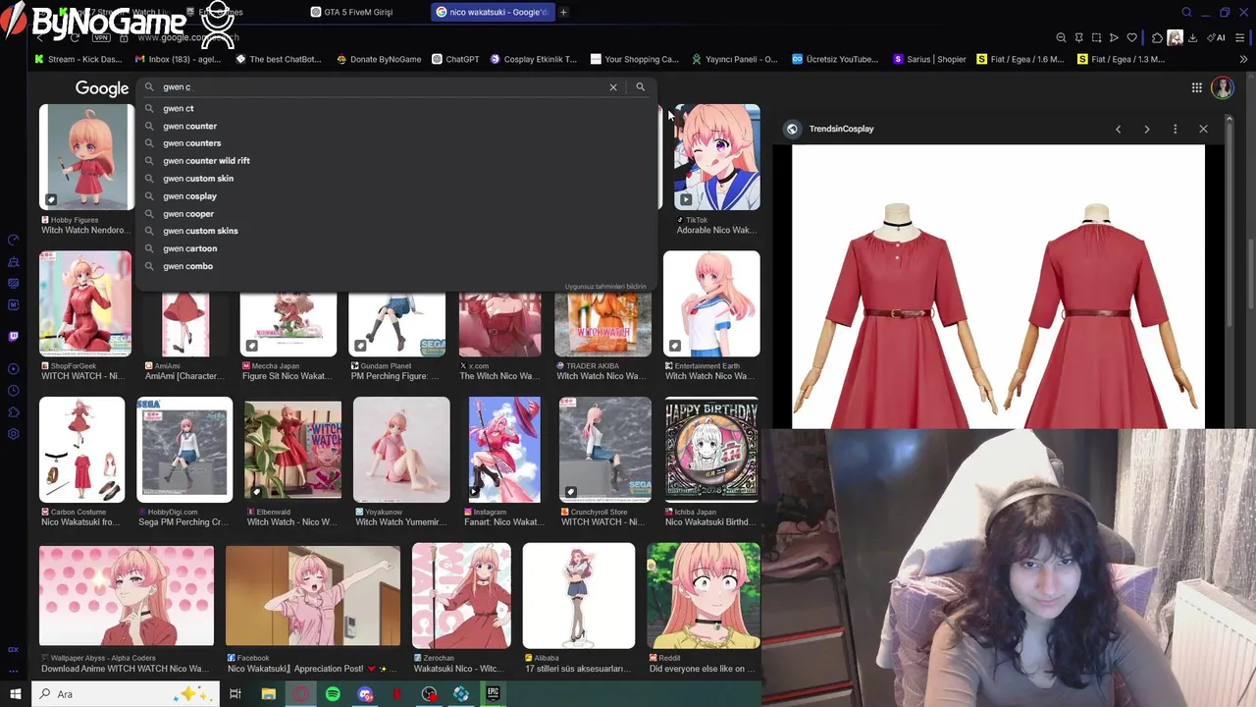Select 'gwen counters' suggestion
The width and height of the screenshot is (1256, 707).
click(395, 143)
